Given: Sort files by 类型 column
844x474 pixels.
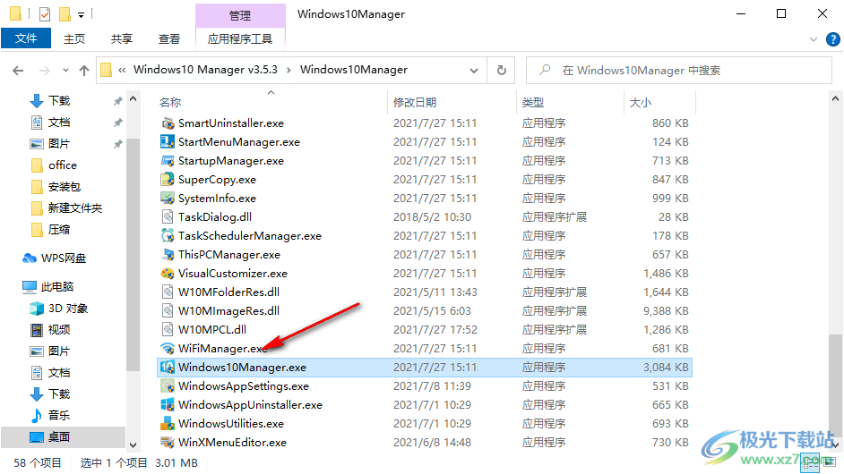Looking at the screenshot, I should [x=533, y=102].
